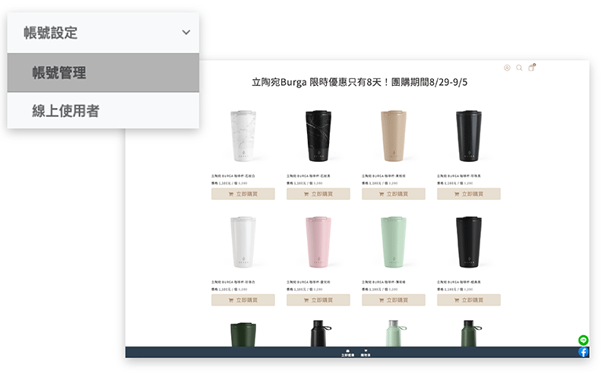Open the dark green mug image

pyautogui.click(x=243, y=334)
